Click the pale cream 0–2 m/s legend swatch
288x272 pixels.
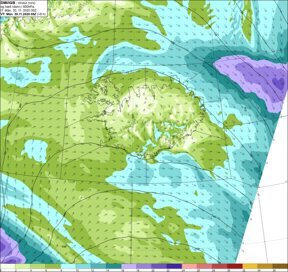(x=7, y=266)
